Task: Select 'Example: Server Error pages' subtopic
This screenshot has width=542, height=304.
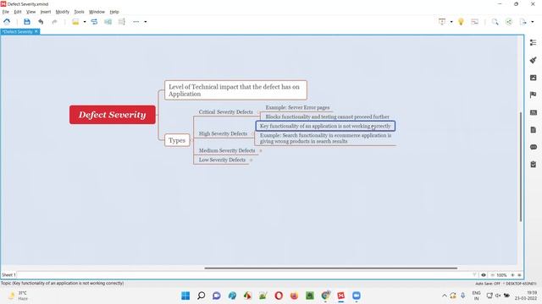Action: (297, 107)
